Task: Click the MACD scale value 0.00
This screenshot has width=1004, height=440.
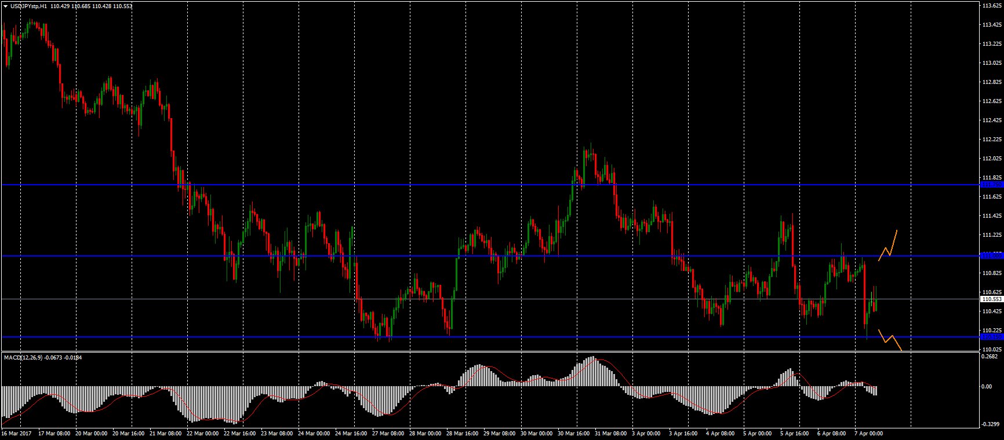Action: coord(988,387)
